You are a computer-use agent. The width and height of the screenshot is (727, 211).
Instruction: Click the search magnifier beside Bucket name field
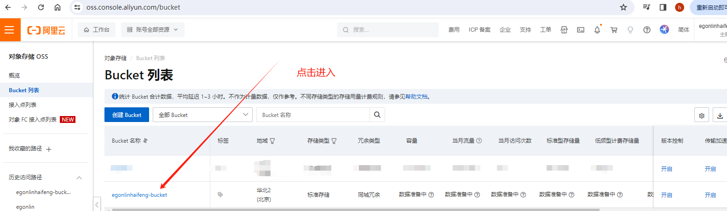(377, 115)
